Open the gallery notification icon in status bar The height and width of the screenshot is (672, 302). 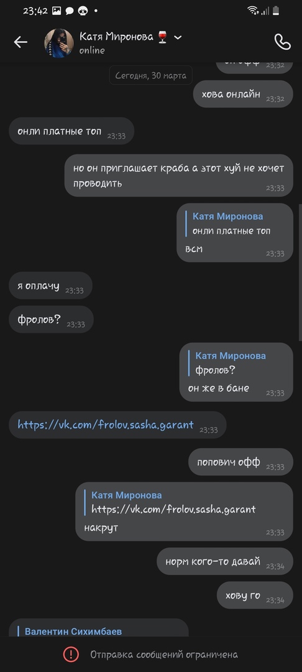[57, 11]
